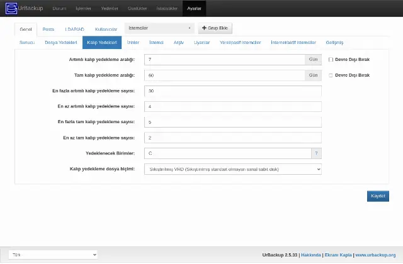
Task: Check Devre Dışı Bırak for incremental interval
Action: [x=331, y=60]
